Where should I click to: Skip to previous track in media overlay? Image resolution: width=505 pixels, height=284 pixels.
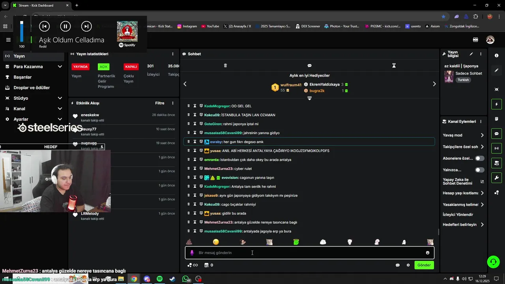(x=45, y=26)
